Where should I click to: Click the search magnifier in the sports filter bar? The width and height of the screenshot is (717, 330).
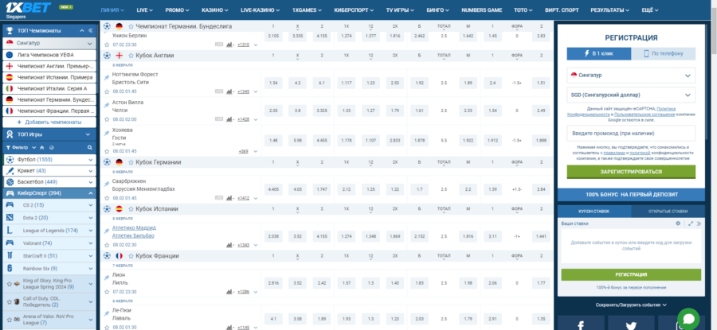coord(92,147)
